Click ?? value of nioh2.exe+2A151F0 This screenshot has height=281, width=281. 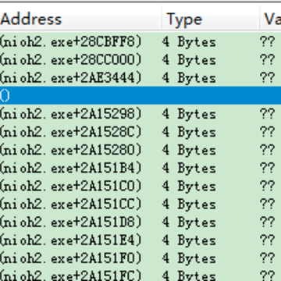point(267,258)
